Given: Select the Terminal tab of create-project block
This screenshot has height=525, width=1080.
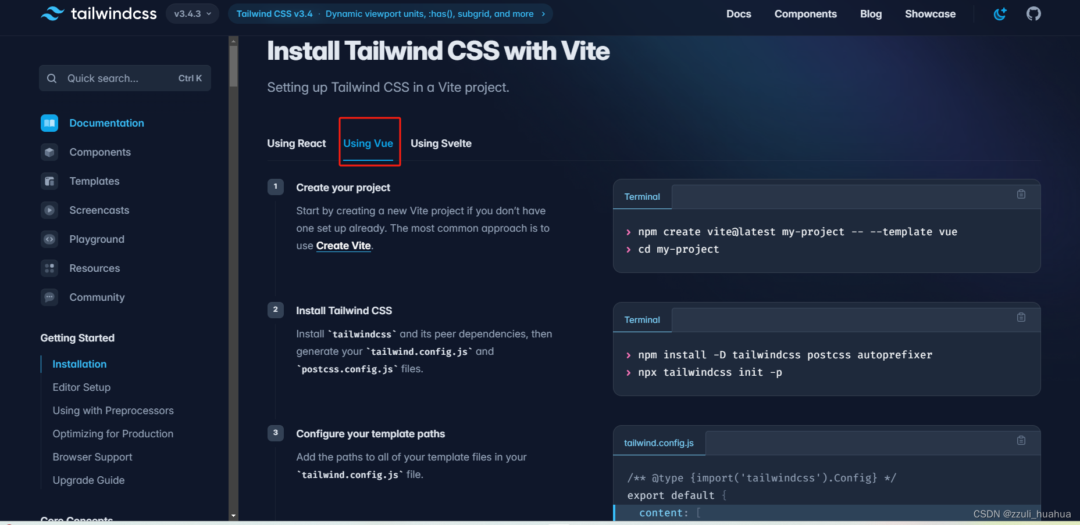Looking at the screenshot, I should coord(642,197).
